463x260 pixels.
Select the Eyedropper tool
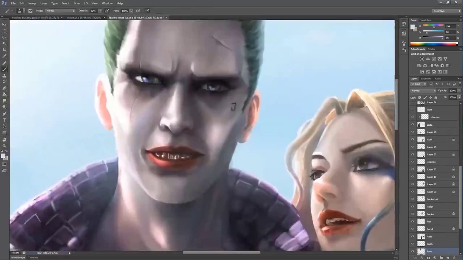point(4,56)
